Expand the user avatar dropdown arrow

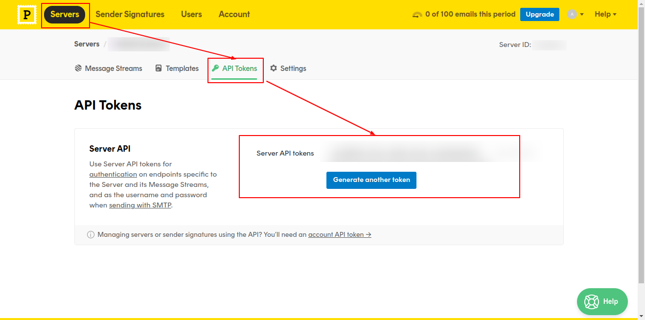582,15
